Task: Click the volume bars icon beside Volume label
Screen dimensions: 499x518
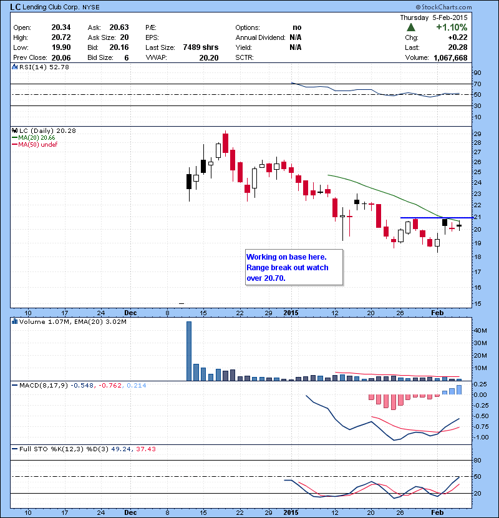Action: [x=15, y=321]
